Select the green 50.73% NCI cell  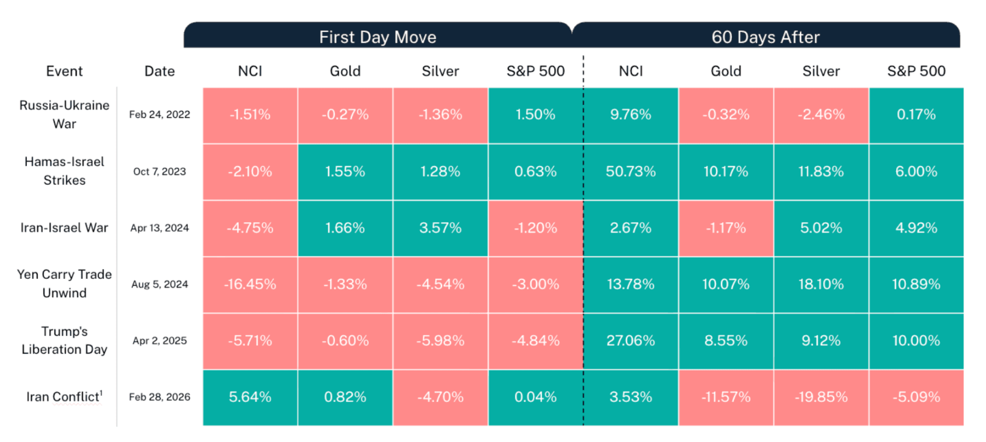pyautogui.click(x=630, y=171)
